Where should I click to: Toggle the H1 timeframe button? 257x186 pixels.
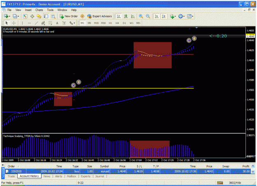point(110,23)
